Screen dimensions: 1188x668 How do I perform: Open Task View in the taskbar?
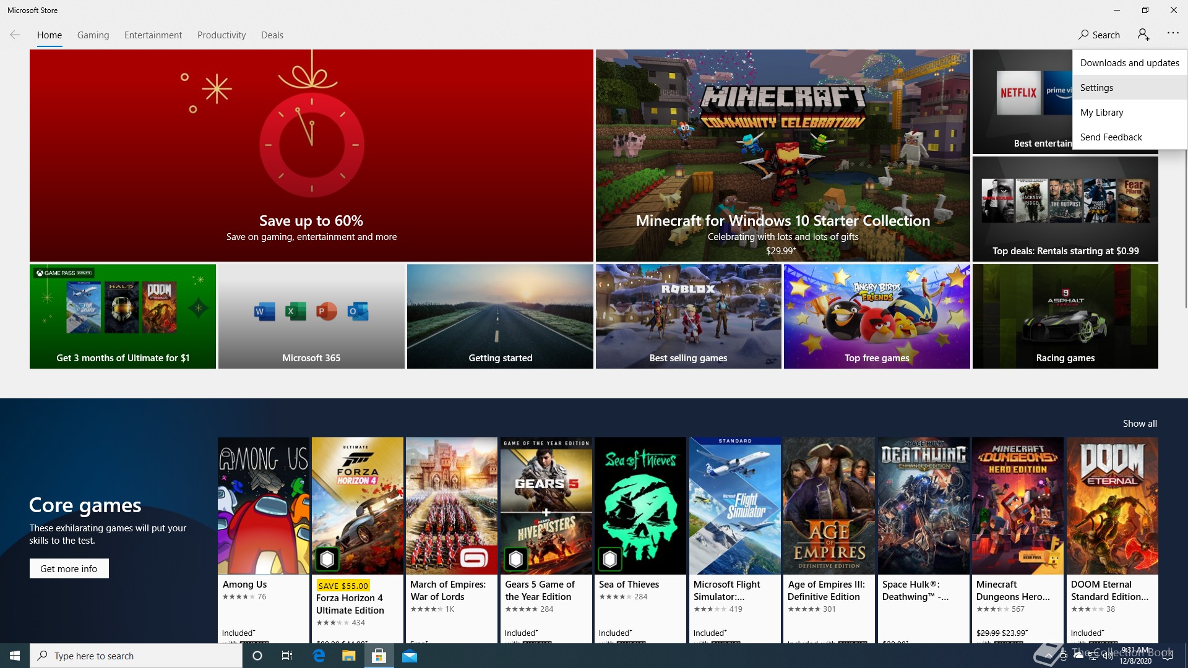[x=287, y=656]
